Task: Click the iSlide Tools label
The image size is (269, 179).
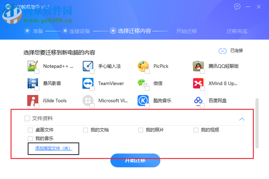Action: point(55,101)
